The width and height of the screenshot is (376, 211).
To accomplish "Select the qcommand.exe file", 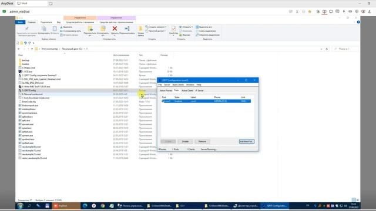I will 29,113.
